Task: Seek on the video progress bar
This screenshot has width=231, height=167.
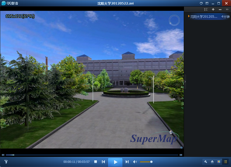Action: 92,155
